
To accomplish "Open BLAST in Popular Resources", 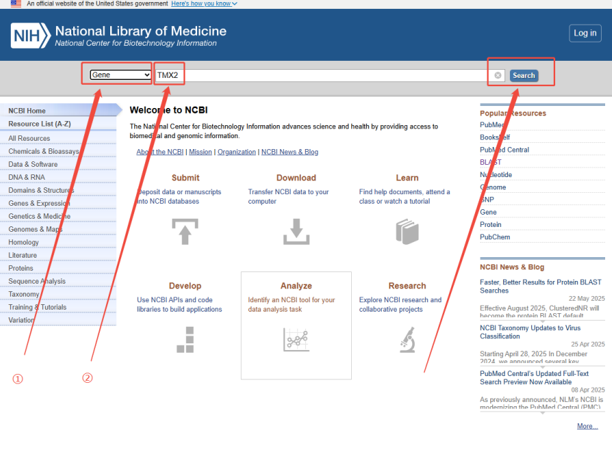I will click(491, 162).
